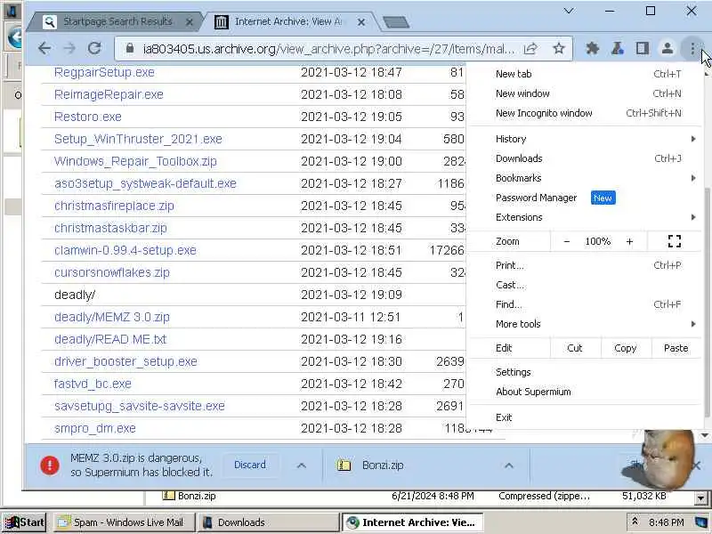This screenshot has height=534, width=712.
Task: Click the page scrollbar down arrow
Action: pyautogui.click(x=705, y=435)
